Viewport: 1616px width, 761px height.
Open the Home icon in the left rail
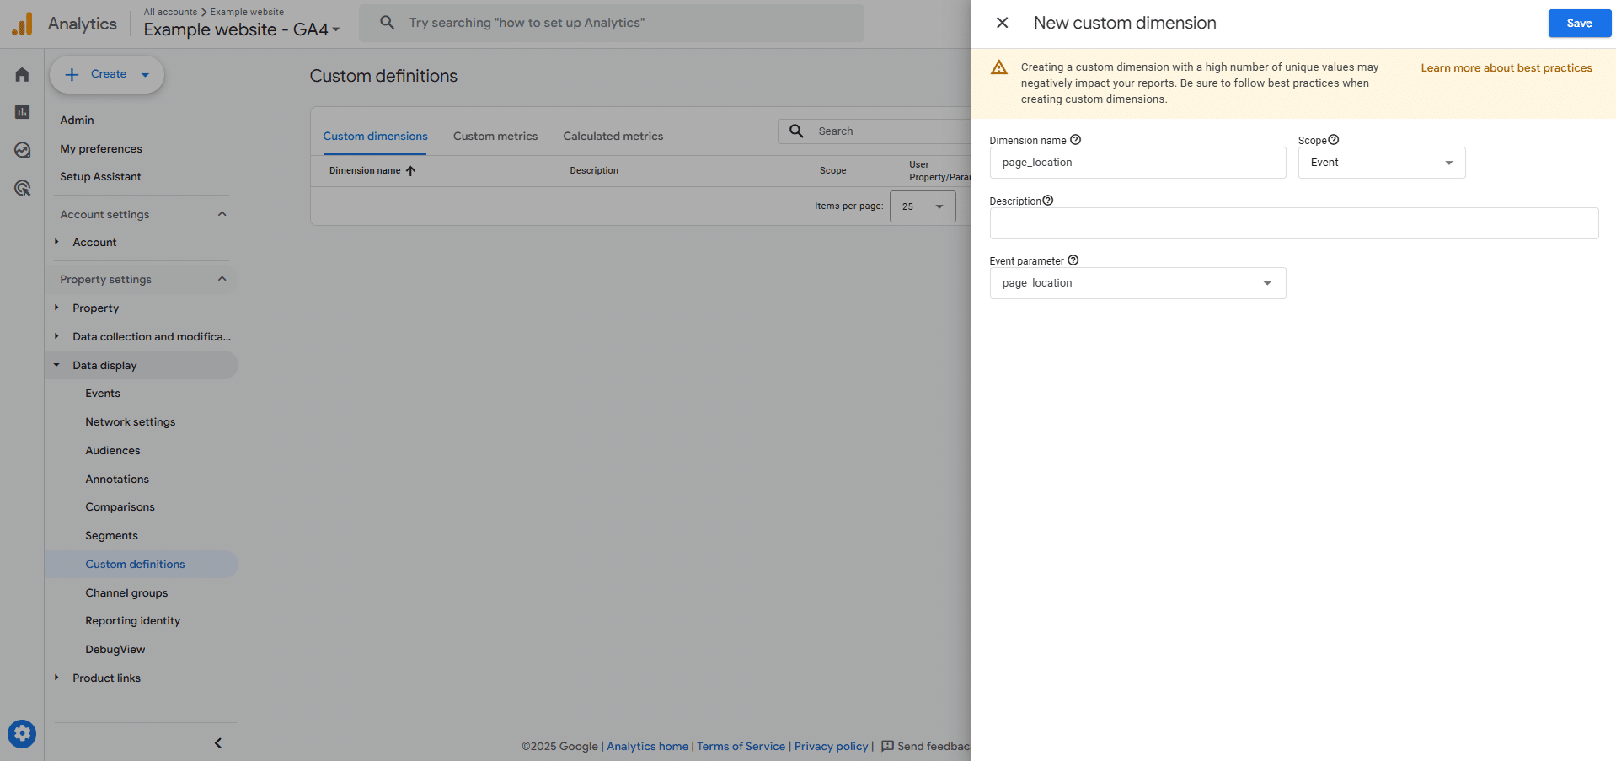(x=21, y=74)
